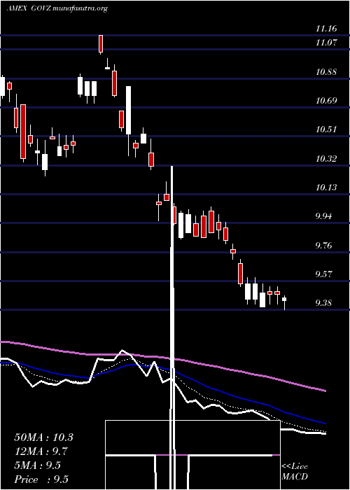Click the AMEX GOVZ munafasutra.org title
The image size is (350, 490).
coord(57,8)
